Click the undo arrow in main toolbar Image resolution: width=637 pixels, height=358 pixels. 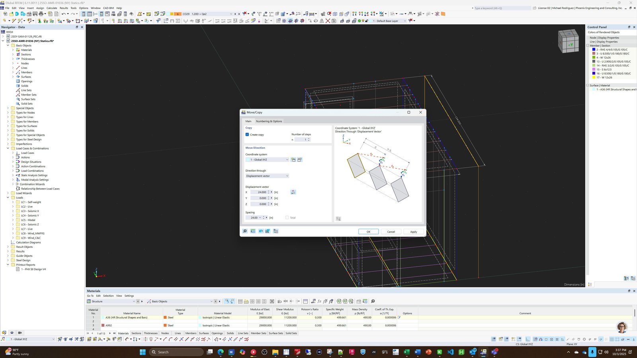coord(63,14)
